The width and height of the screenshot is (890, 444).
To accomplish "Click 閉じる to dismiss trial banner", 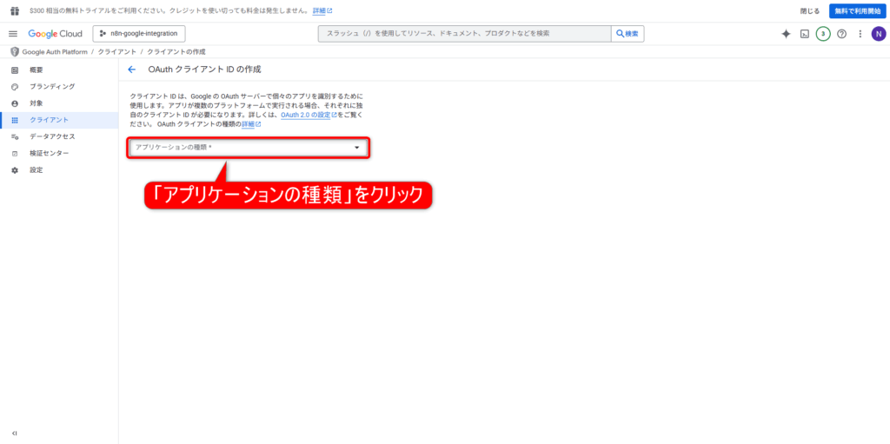I will tap(809, 10).
